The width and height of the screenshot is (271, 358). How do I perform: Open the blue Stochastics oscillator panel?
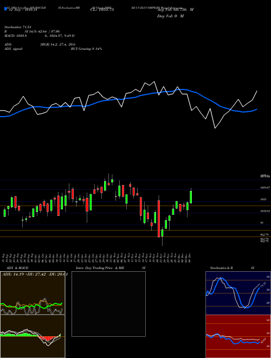(x=238, y=293)
